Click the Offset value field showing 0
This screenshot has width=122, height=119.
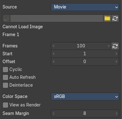pos(85,62)
